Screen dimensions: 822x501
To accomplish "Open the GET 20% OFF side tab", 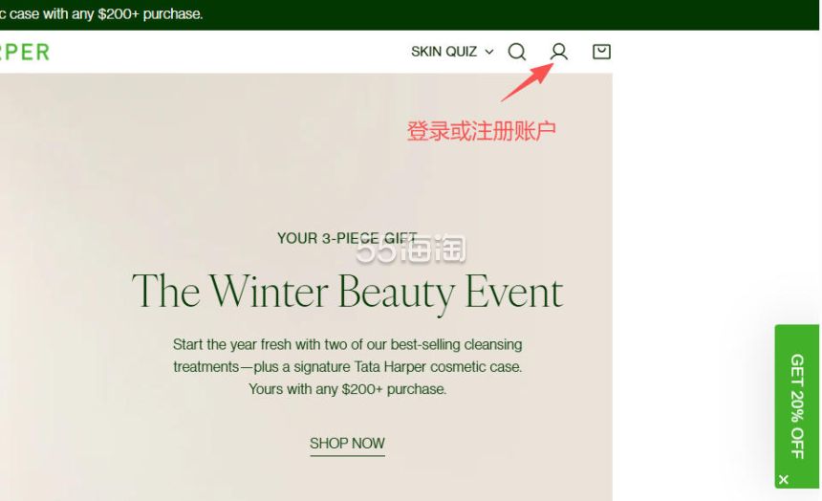I will tap(797, 406).
